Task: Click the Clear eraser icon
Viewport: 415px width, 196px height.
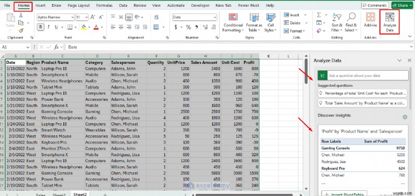Action: coord(319,31)
